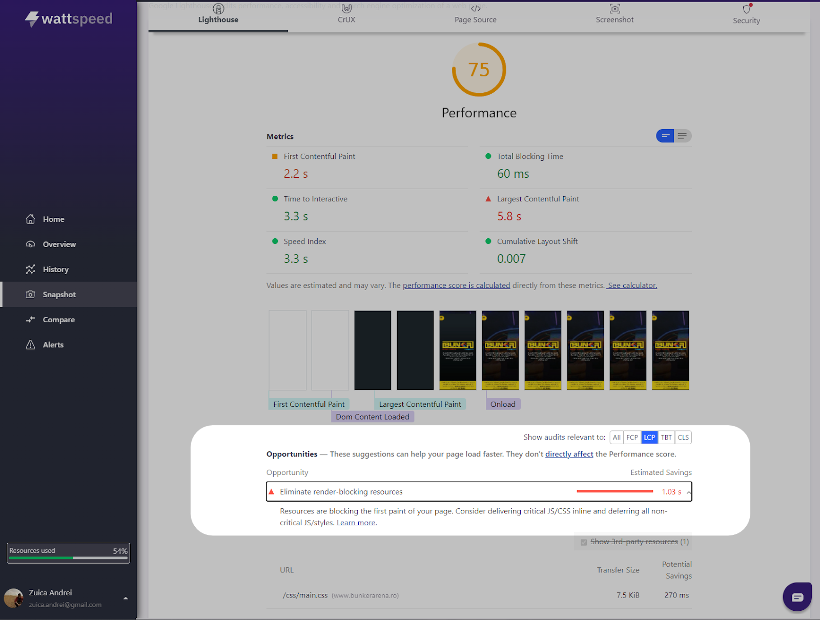Screen dimensions: 820x620
Task: Click the 7.5 KiB transfer size cell
Action: pos(628,595)
